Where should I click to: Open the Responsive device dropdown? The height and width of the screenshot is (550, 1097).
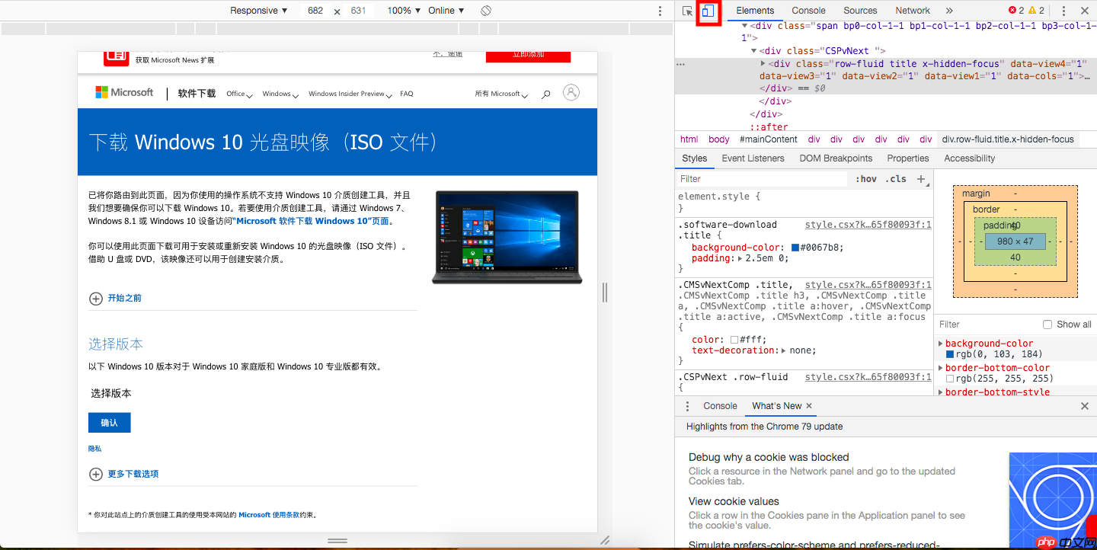point(257,11)
